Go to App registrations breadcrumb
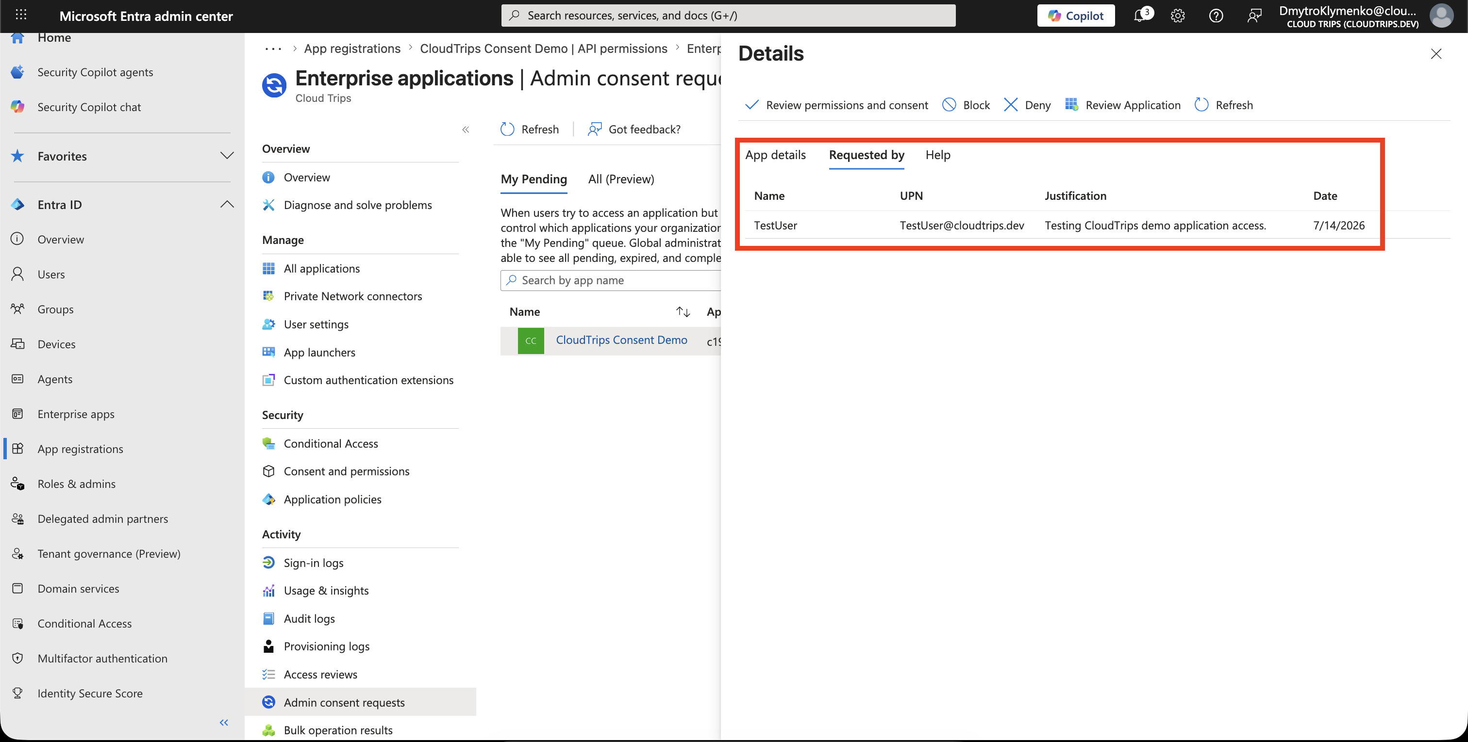 [352, 48]
